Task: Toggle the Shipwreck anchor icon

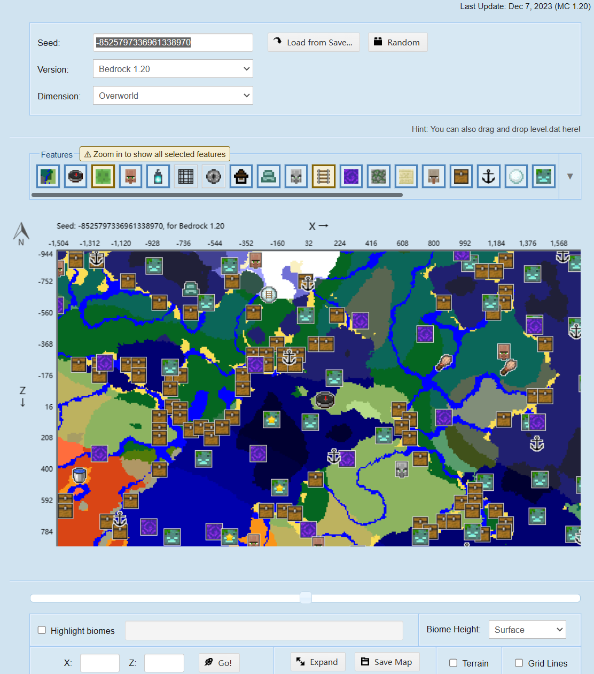Action: (489, 176)
